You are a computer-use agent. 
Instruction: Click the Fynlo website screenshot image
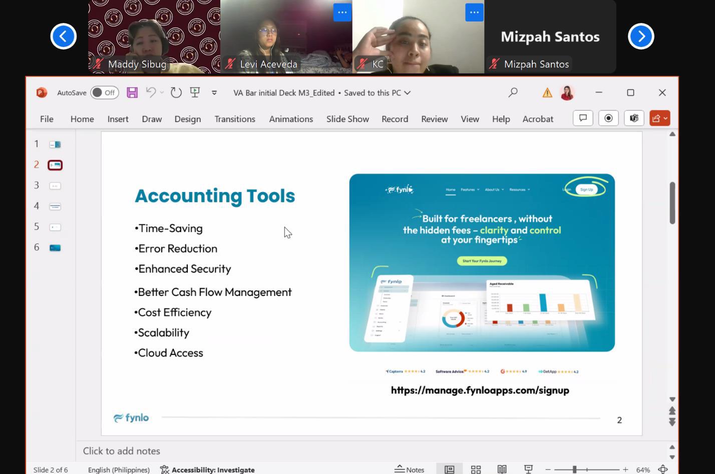(482, 262)
